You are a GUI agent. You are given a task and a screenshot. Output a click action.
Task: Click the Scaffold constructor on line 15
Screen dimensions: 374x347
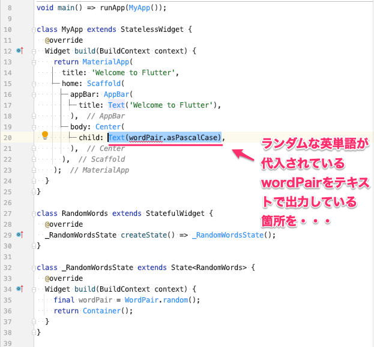click(x=104, y=84)
